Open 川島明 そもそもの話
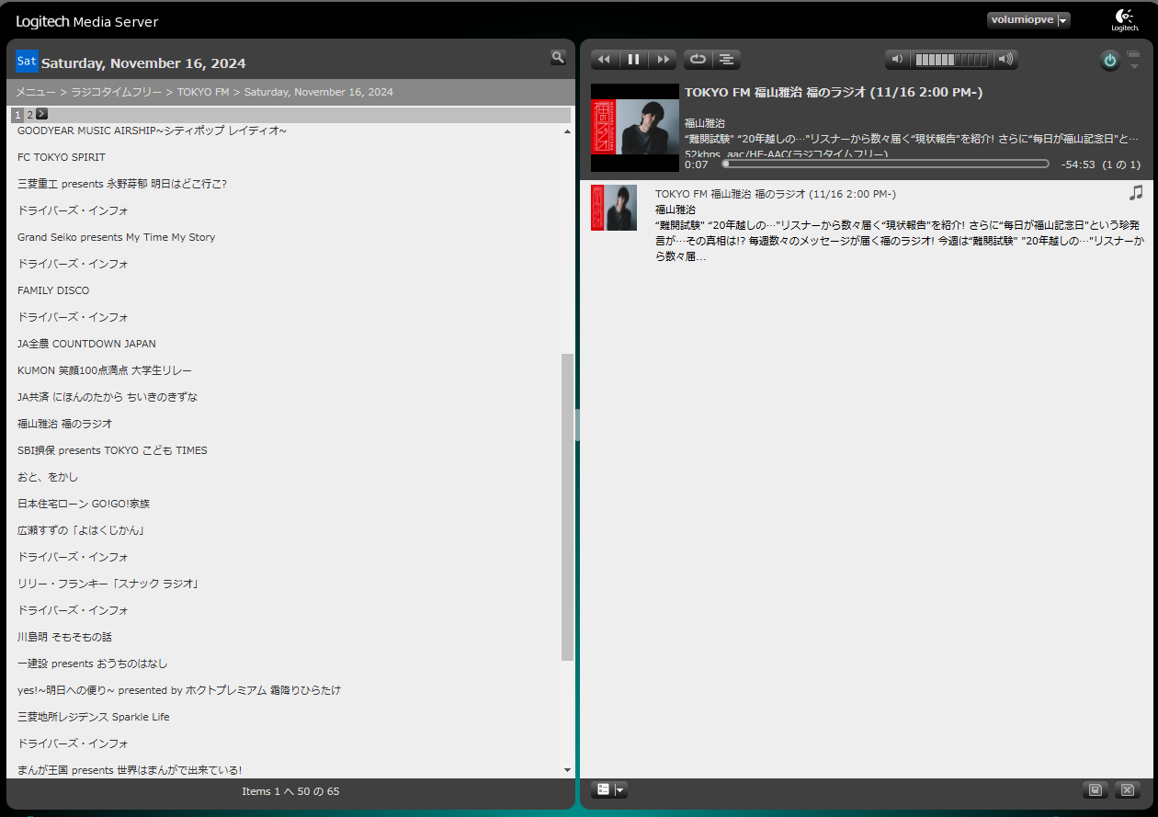 [64, 637]
